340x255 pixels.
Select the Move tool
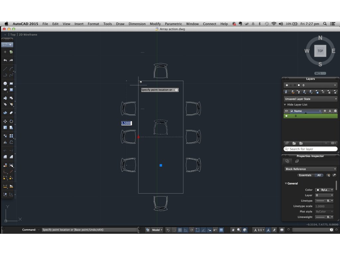5,122
